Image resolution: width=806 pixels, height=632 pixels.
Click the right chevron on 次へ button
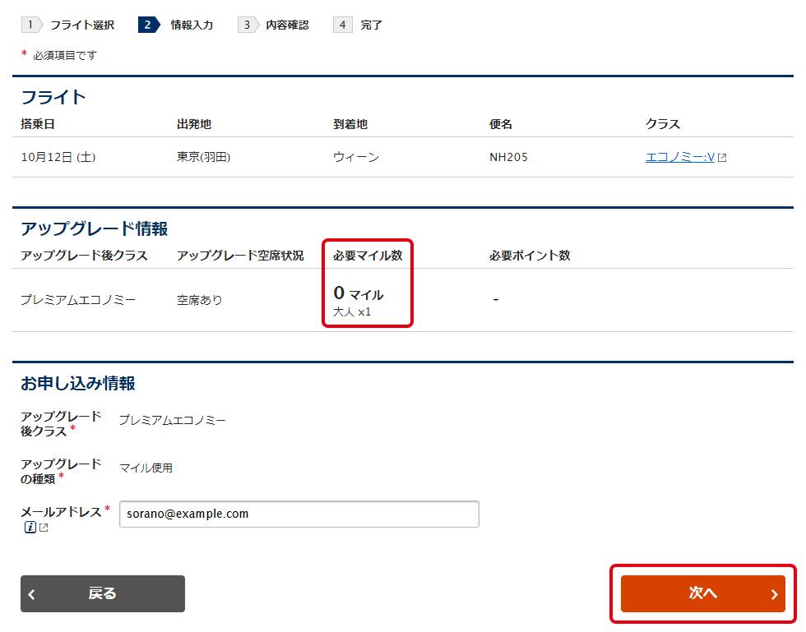tap(773, 594)
